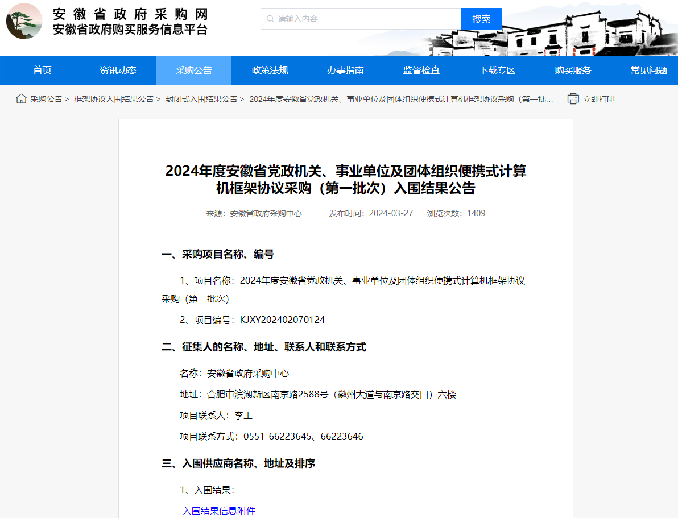The image size is (678, 518).
Task: Go to 采购公告 breadcrumb link
Action: click(46, 99)
